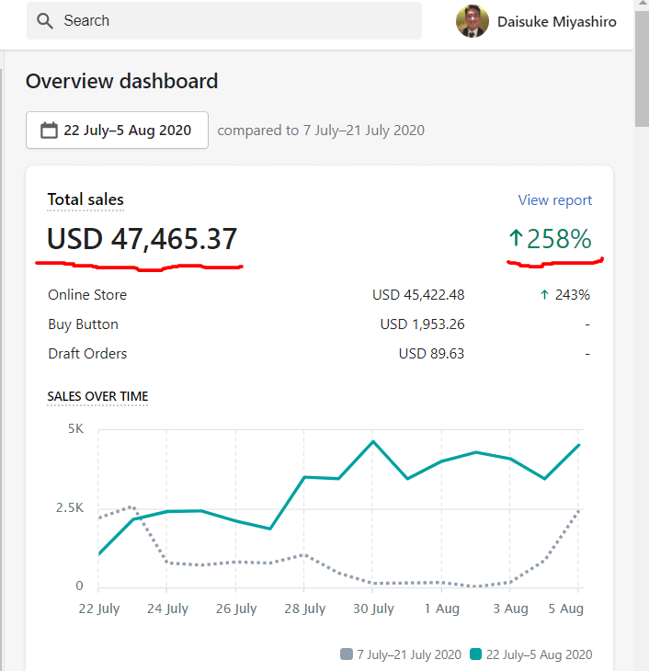649x671 pixels.
Task: Open the 22 July–5 Aug 2020 date picker
Action: click(117, 131)
